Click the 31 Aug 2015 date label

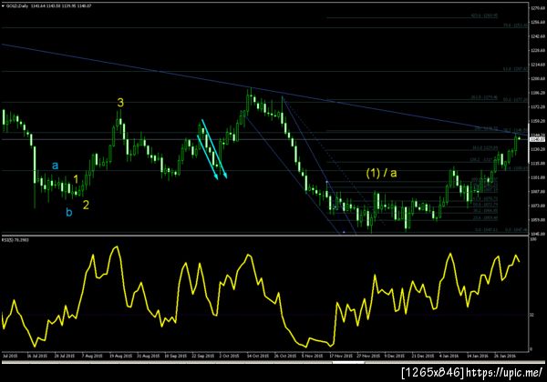[148, 356]
